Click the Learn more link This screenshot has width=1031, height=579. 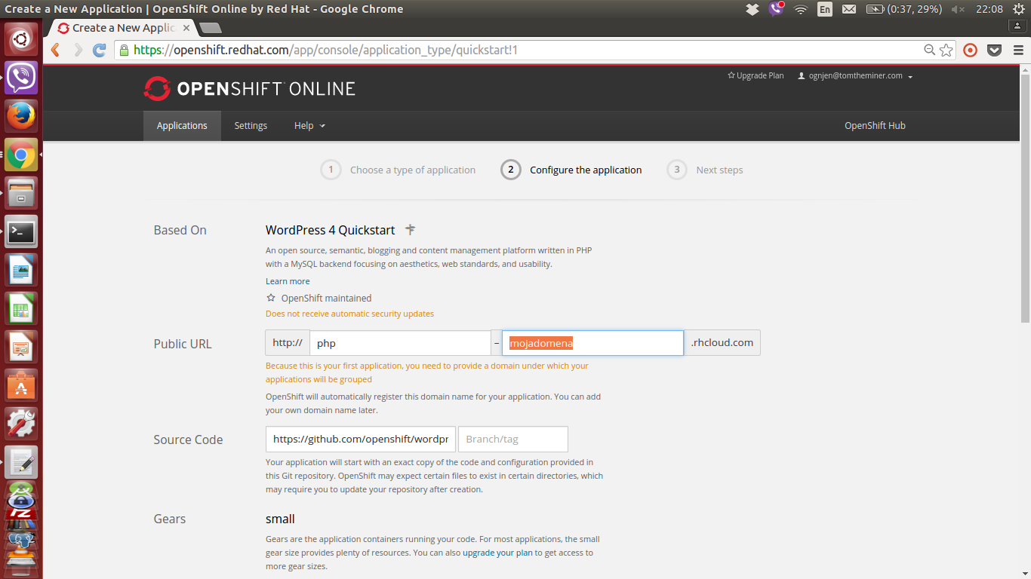(x=288, y=281)
